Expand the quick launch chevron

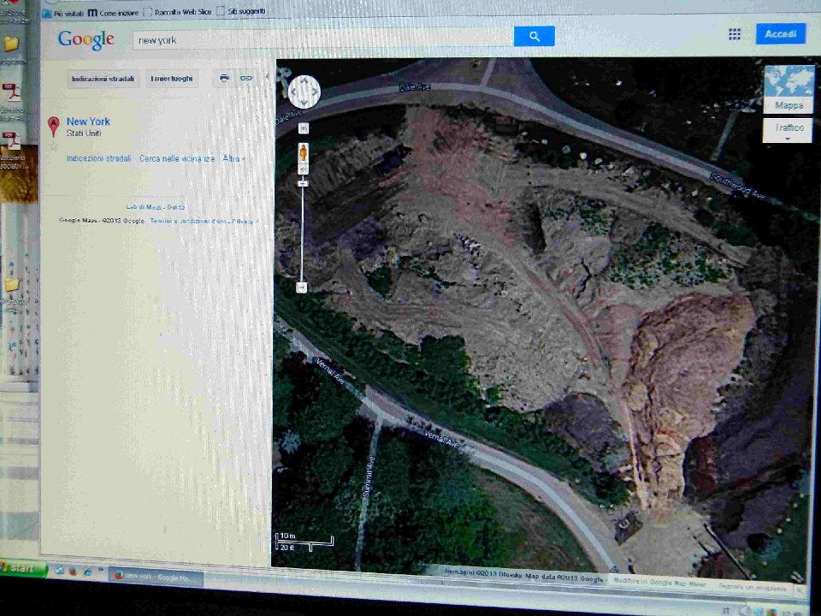(x=101, y=569)
